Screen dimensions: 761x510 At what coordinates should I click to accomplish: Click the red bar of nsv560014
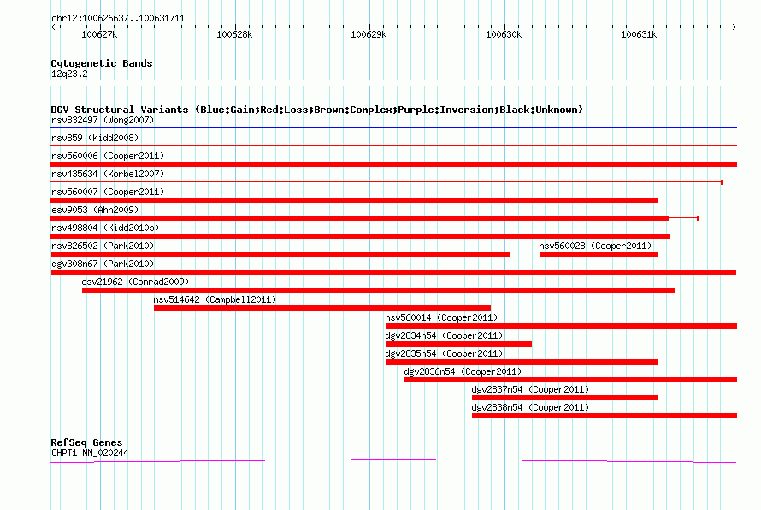tap(561, 326)
